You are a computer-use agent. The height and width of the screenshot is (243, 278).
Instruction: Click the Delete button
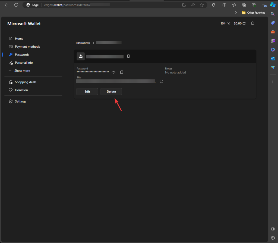click(111, 91)
